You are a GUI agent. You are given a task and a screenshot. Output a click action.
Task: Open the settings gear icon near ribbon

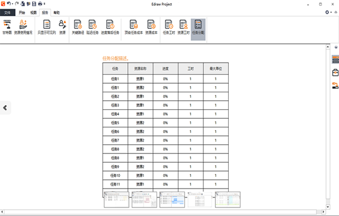(327, 12)
